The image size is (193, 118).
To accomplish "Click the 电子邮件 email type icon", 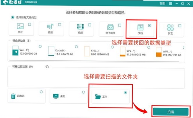I will tap(110, 27).
